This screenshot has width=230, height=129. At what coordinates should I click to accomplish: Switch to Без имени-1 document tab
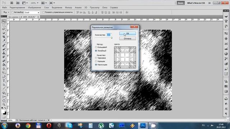[22, 17]
